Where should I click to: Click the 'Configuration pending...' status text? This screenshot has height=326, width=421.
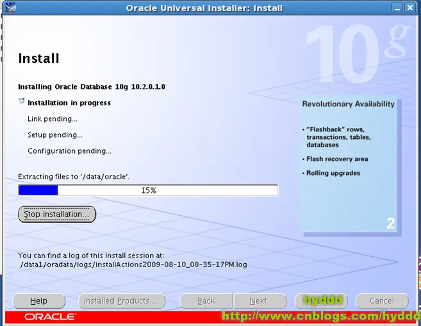tap(70, 151)
